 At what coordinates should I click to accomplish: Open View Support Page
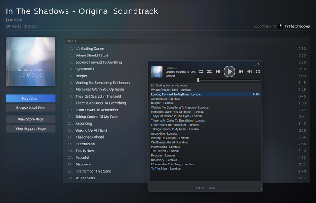click(x=30, y=129)
